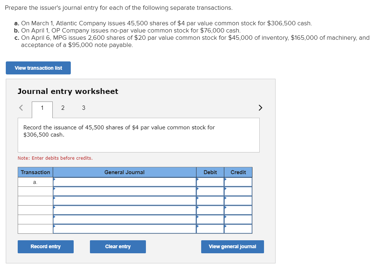Open account dropdown in third journal row

coord(125,201)
